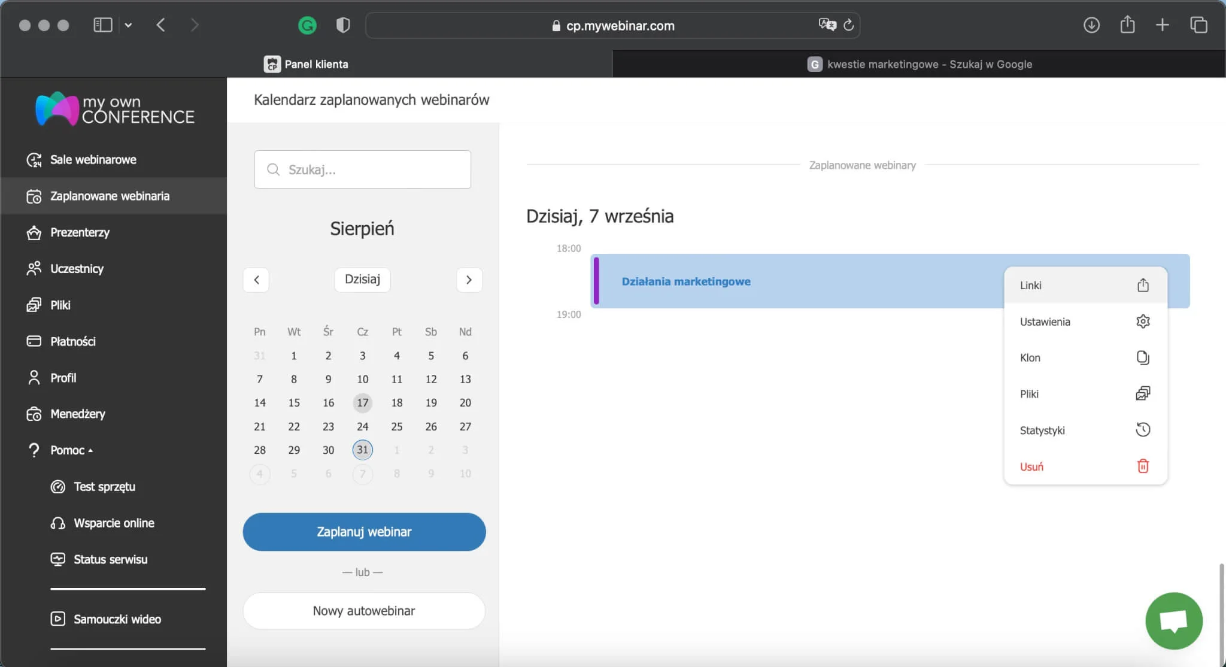
Task: Open the Uczestnicy section via its icon
Action: tap(35, 268)
